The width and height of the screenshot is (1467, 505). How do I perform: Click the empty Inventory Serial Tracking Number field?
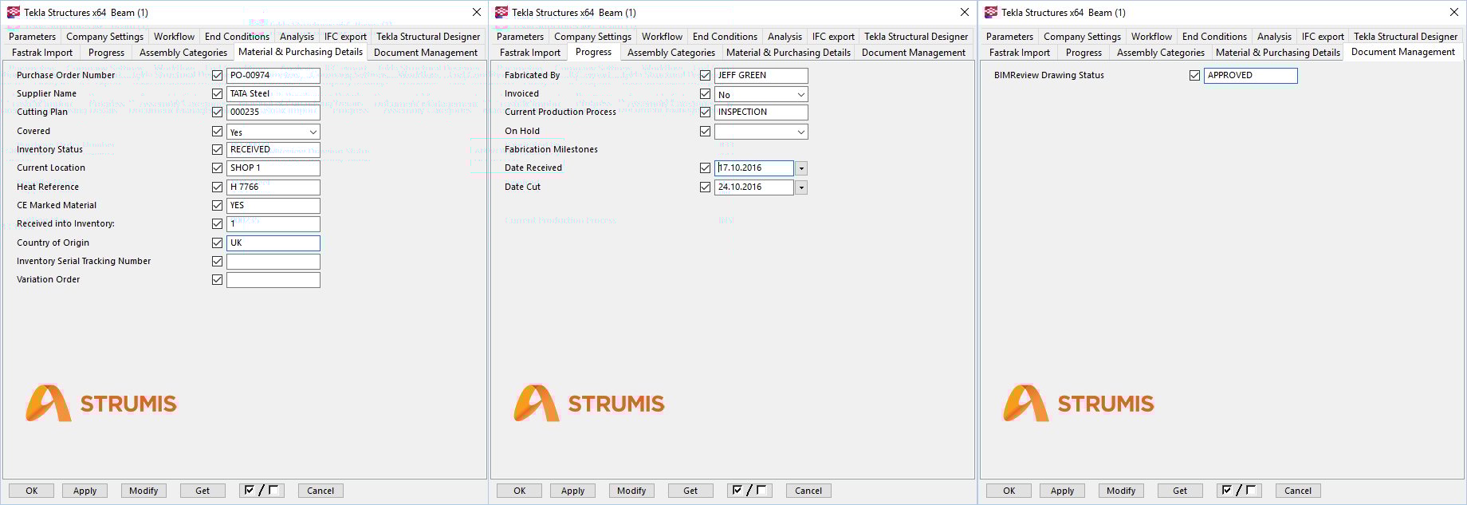[273, 261]
